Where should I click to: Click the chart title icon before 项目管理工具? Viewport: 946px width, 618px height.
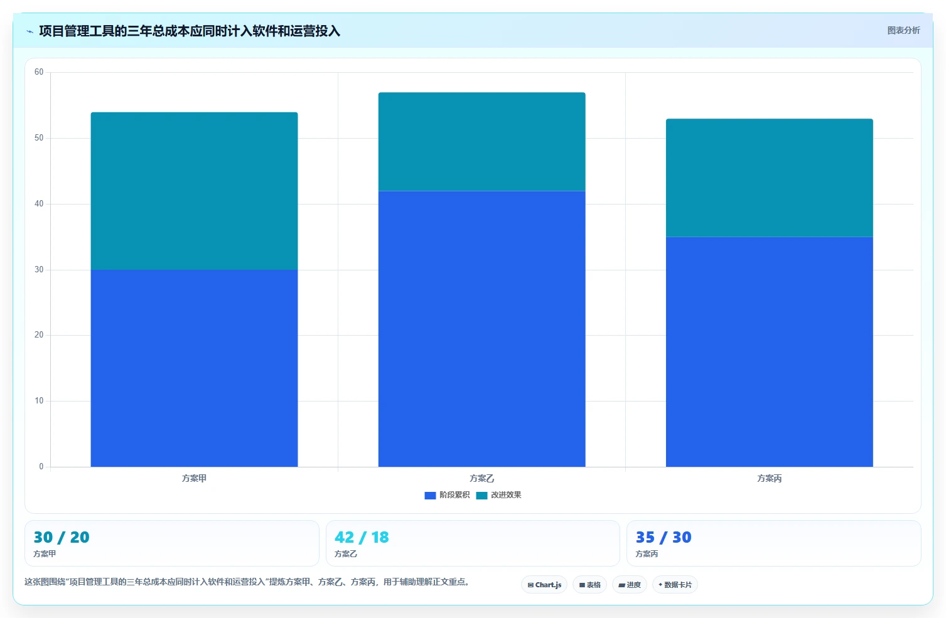click(30, 31)
